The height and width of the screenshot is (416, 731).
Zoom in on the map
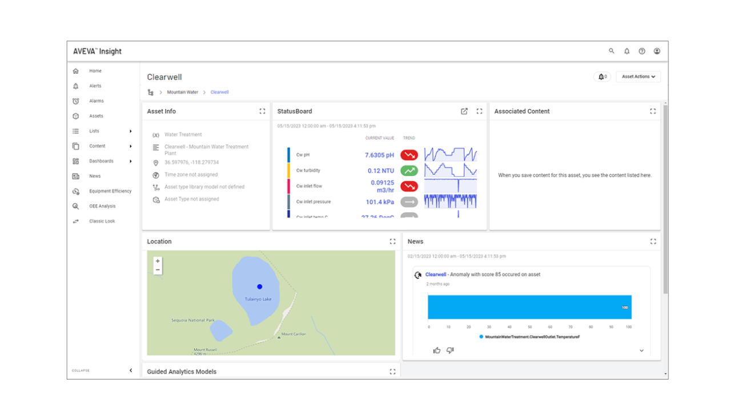[x=158, y=261]
